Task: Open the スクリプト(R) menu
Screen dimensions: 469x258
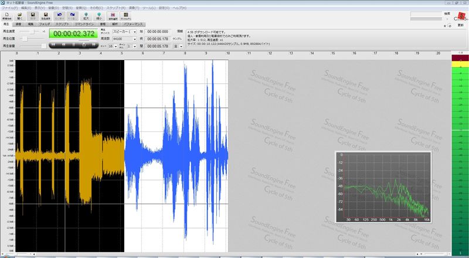Action: coord(116,8)
